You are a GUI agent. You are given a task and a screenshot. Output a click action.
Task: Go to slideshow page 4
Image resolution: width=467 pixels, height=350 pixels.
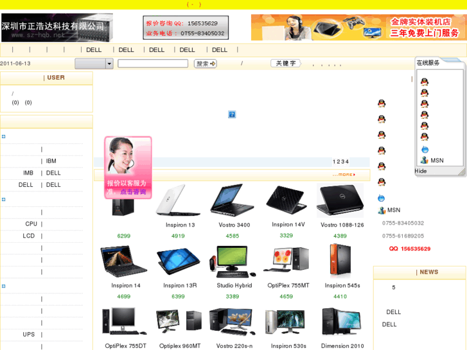(347, 162)
